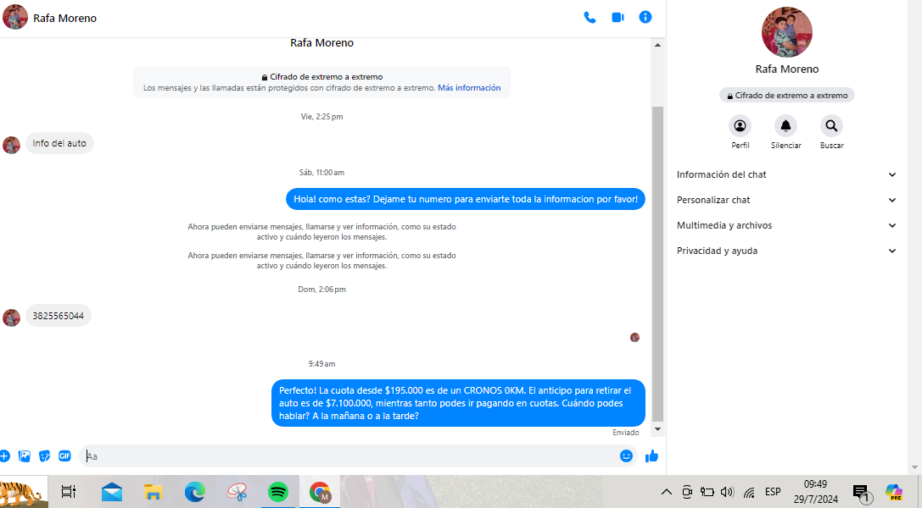The width and height of the screenshot is (922, 508).
Task: Send a thumbs-up like
Action: (651, 456)
